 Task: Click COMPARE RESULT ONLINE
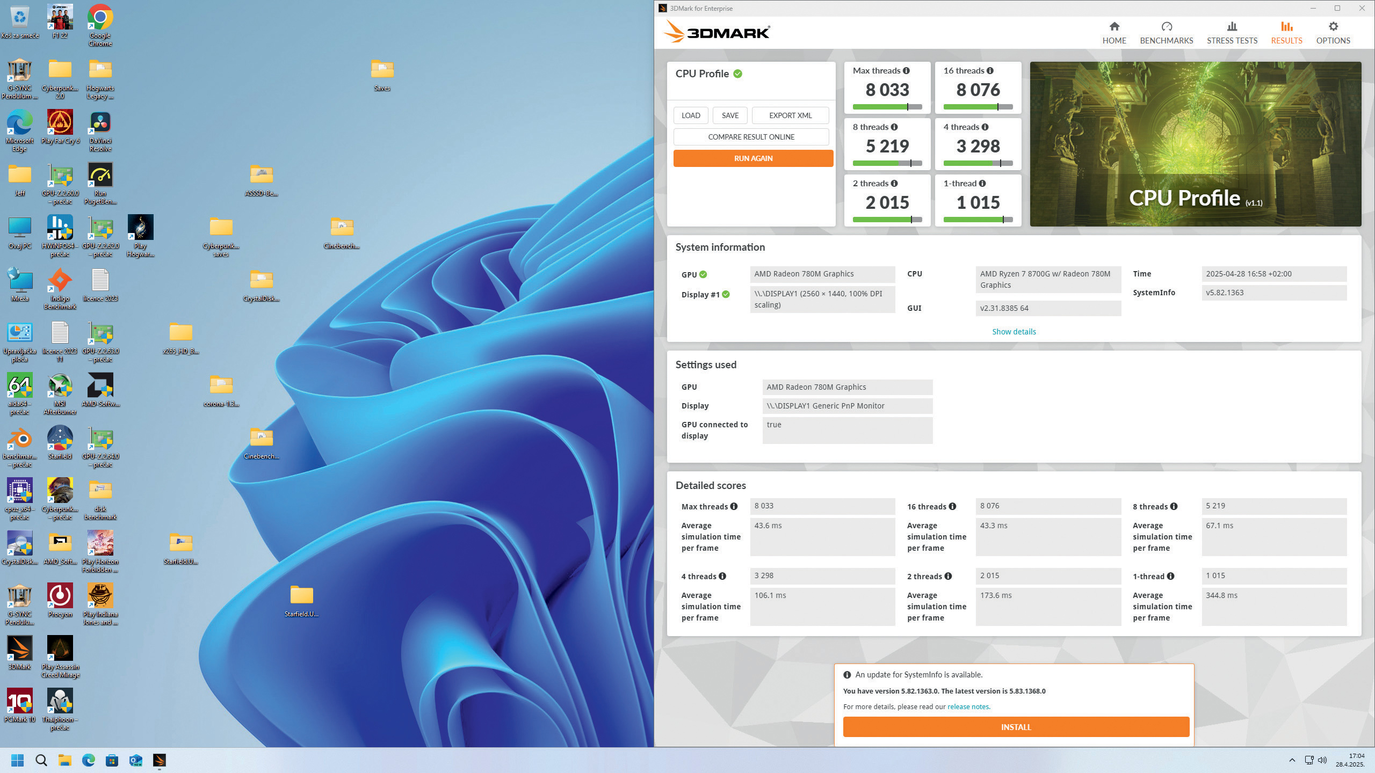751,137
